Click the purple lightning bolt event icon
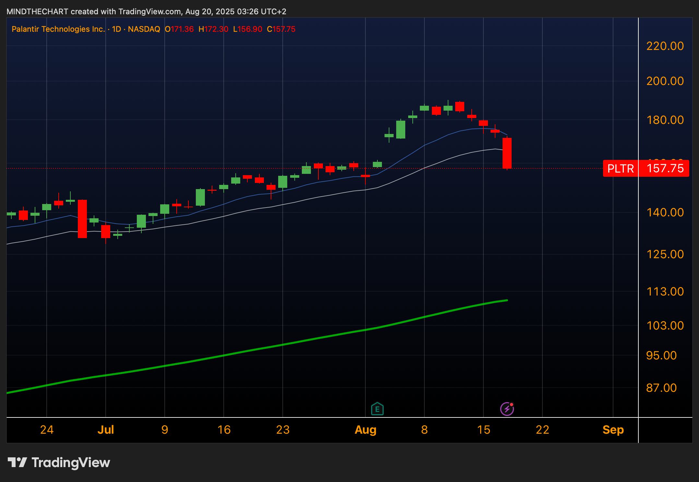Screen dimensions: 699x482 point(507,409)
